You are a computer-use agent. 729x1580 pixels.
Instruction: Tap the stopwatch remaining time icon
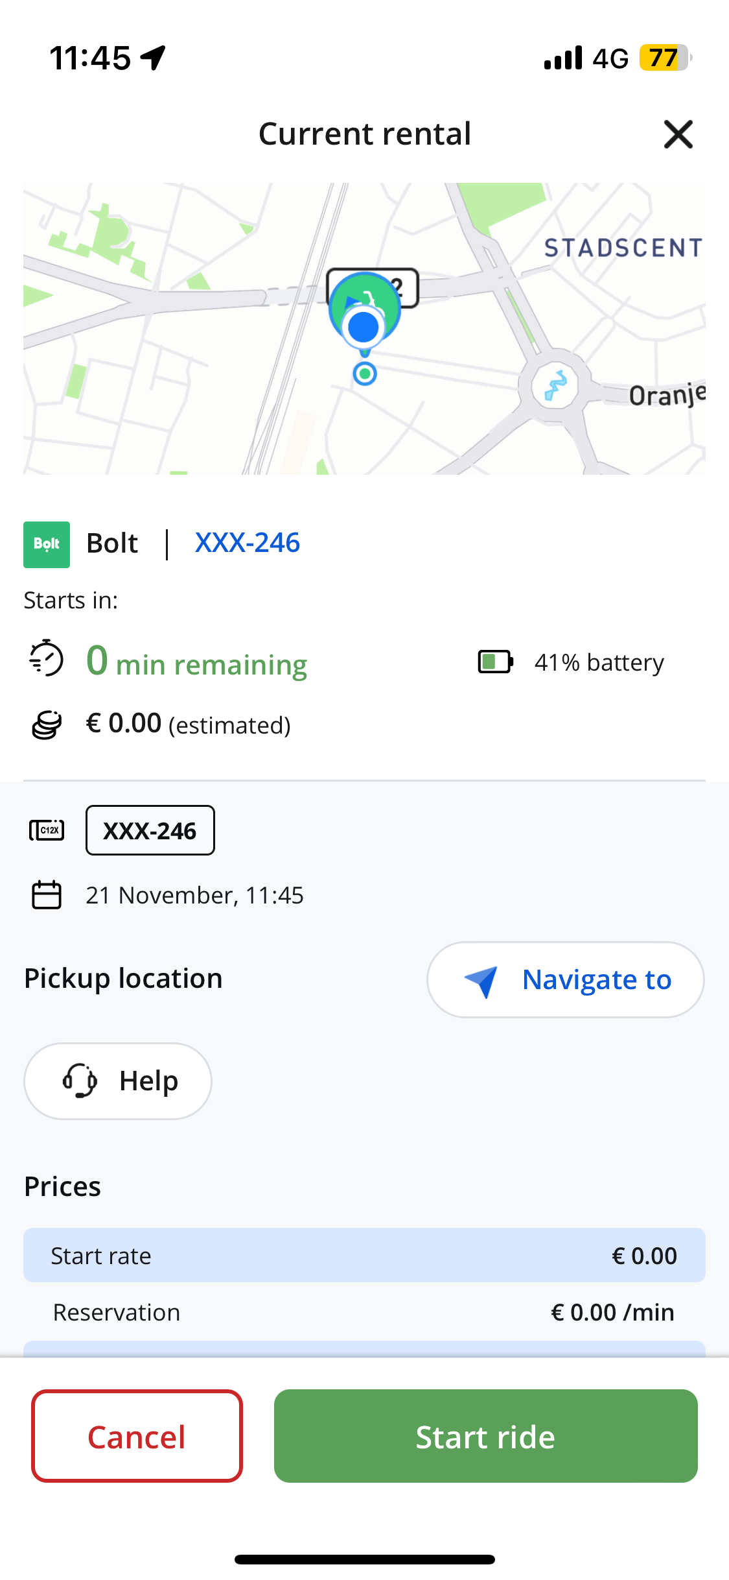coord(46,658)
